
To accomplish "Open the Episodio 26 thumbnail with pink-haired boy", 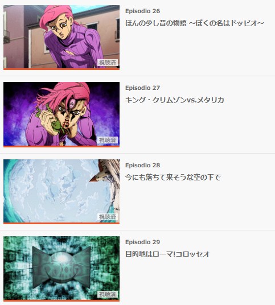I will 61,36.
